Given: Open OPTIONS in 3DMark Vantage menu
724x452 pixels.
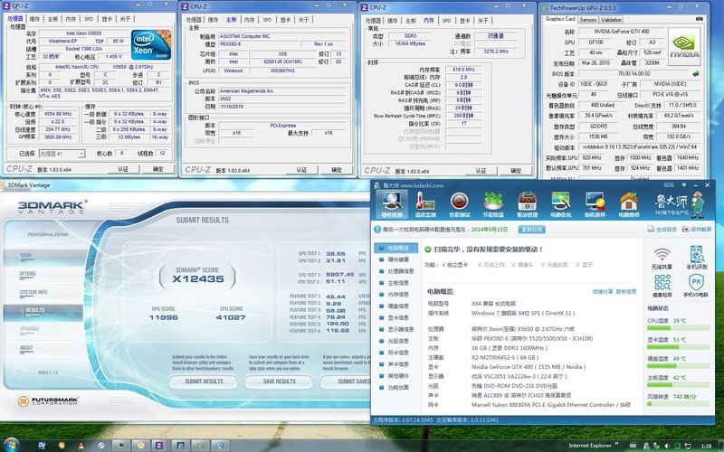Looking at the screenshot, I should (x=28, y=274).
